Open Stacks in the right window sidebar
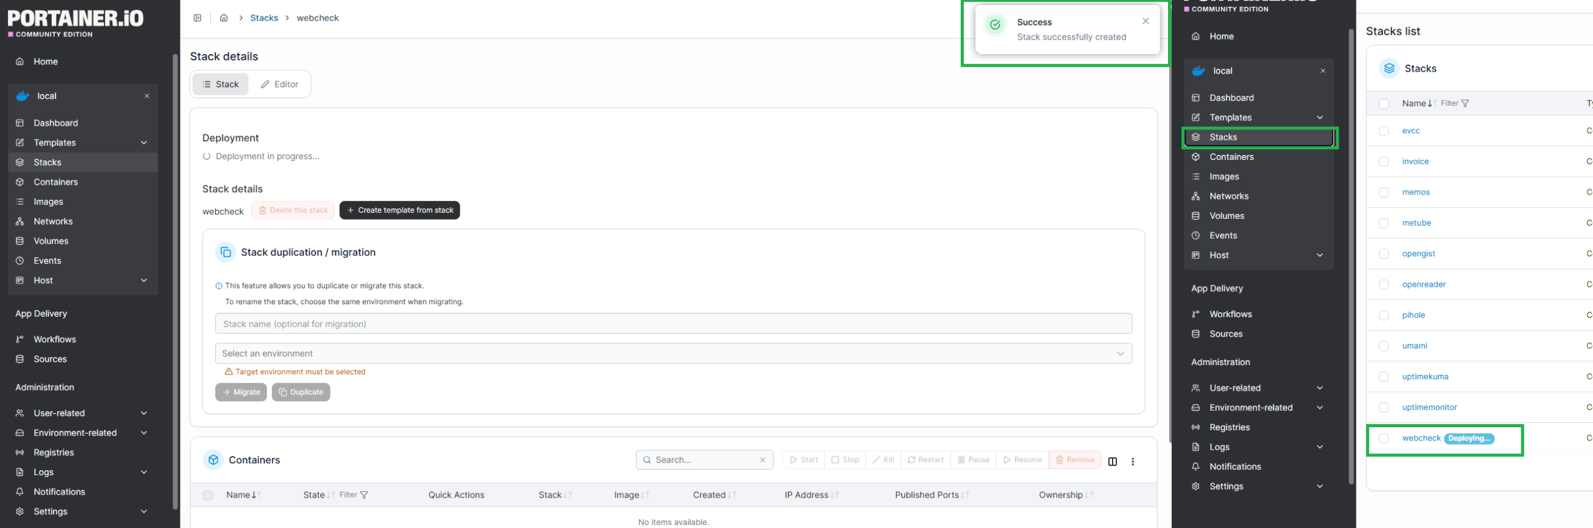Screen dimensions: 1593x528 pyautogui.click(x=1259, y=137)
